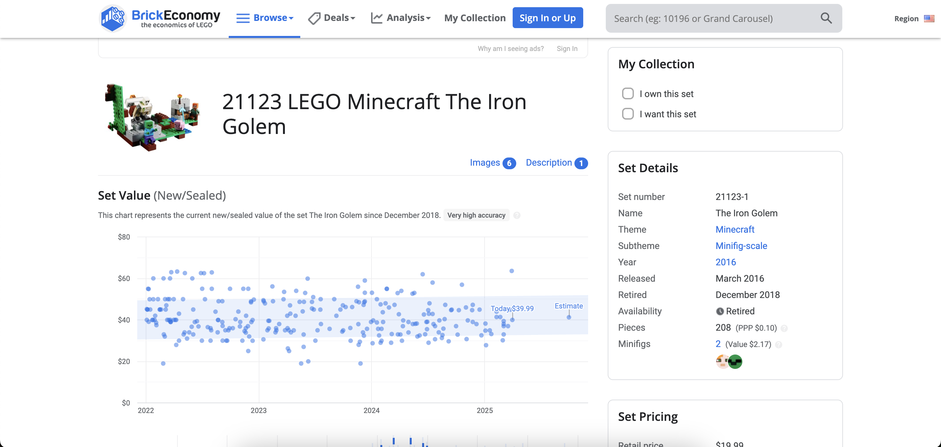This screenshot has width=941, height=447.
Task: Click the search magnifier icon
Action: (x=826, y=18)
